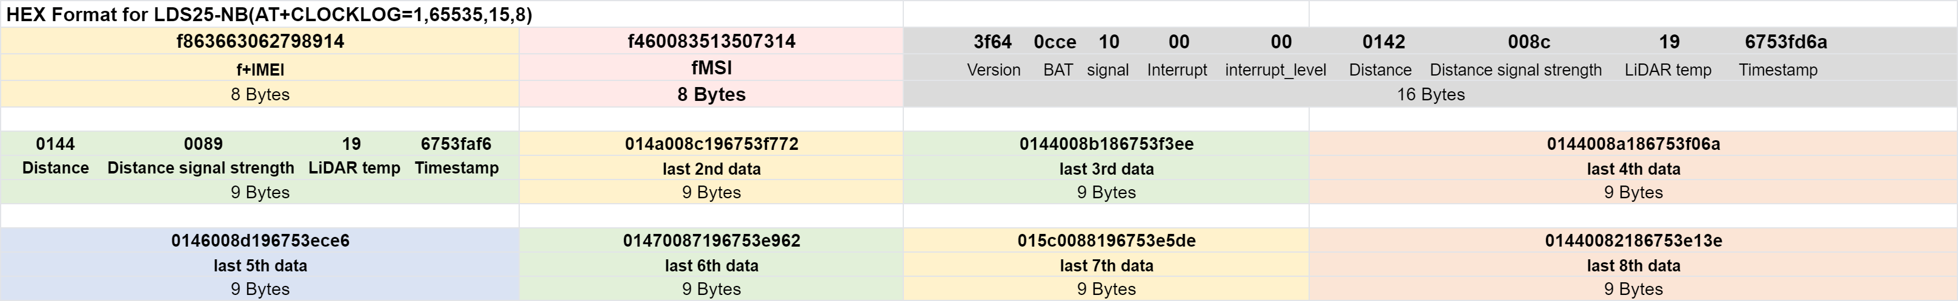The image size is (1958, 301).
Task: Click the 015c0088196753e5de hex value
Action: (x=1106, y=241)
